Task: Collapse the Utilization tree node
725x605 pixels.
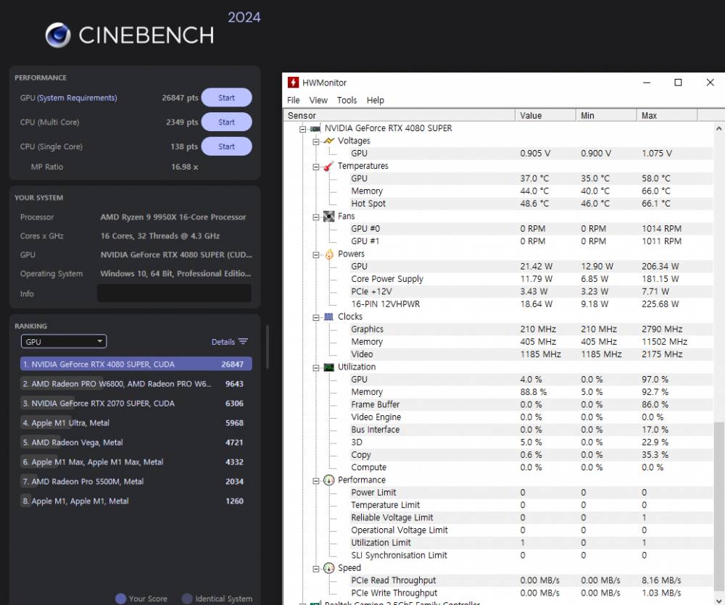Action: [316, 368]
